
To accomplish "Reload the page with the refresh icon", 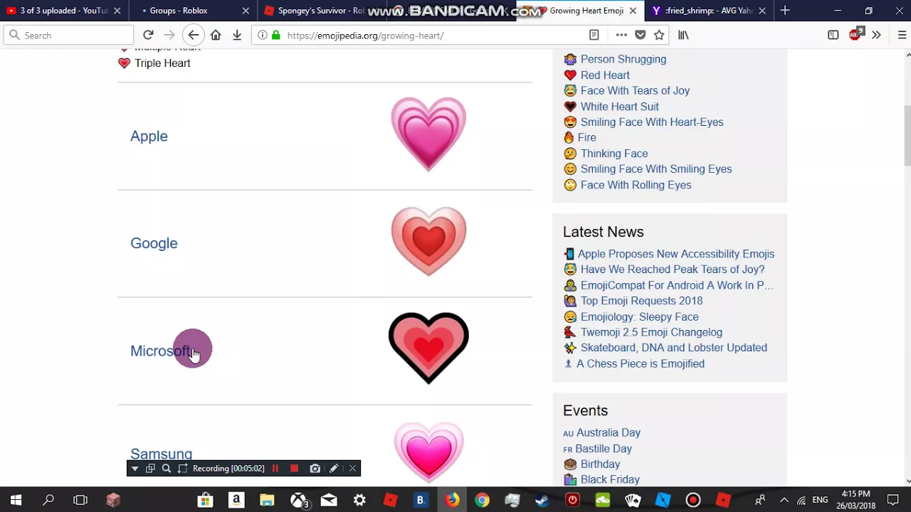I will click(x=148, y=35).
